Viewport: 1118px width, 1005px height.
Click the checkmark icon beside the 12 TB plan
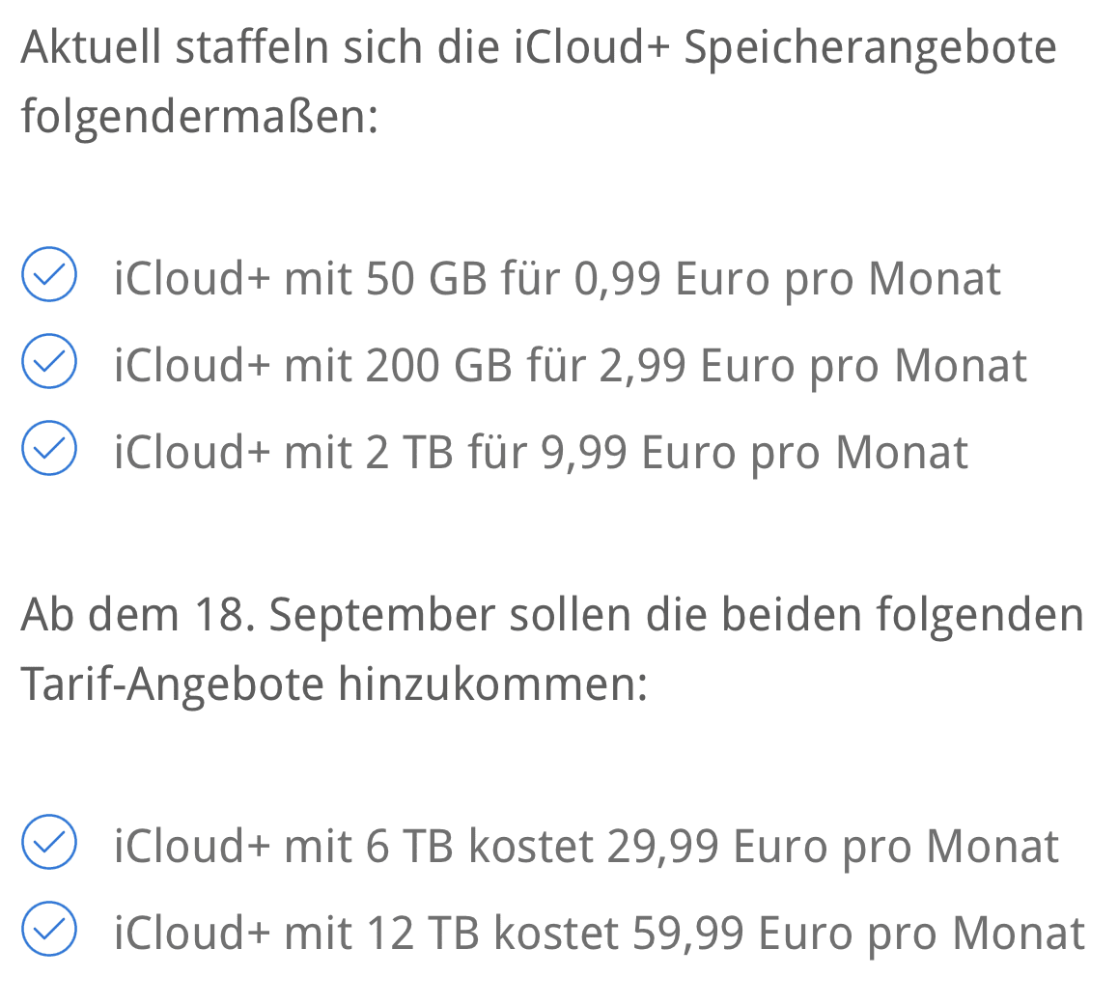49,929
